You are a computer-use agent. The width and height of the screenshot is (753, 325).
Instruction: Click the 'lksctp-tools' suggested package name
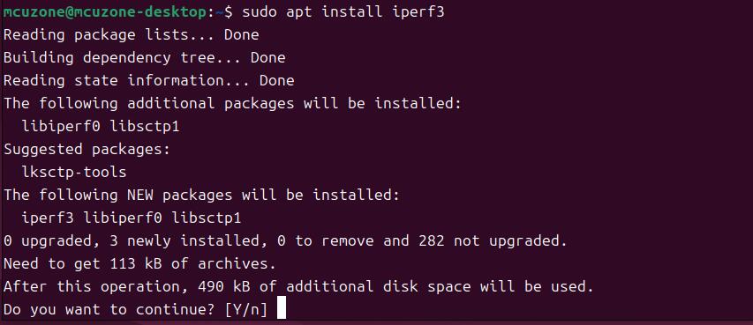[x=74, y=173]
